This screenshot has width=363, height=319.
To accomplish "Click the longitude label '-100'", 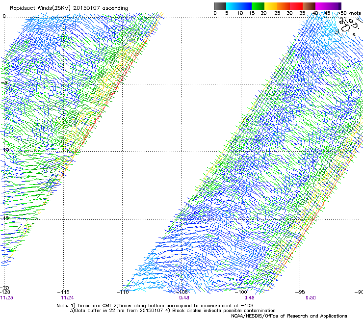I will [x=241, y=292].
